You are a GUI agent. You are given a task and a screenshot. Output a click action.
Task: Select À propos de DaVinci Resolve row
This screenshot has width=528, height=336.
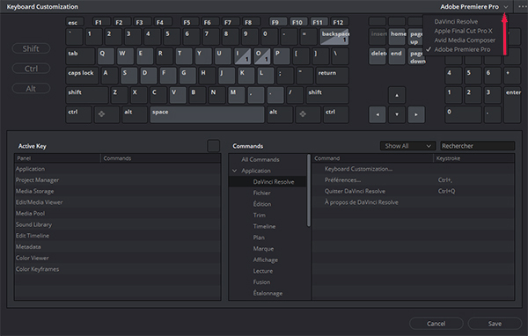coord(414,202)
